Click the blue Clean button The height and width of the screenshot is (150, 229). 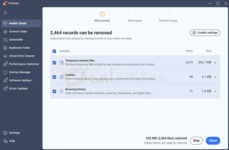click(213, 141)
